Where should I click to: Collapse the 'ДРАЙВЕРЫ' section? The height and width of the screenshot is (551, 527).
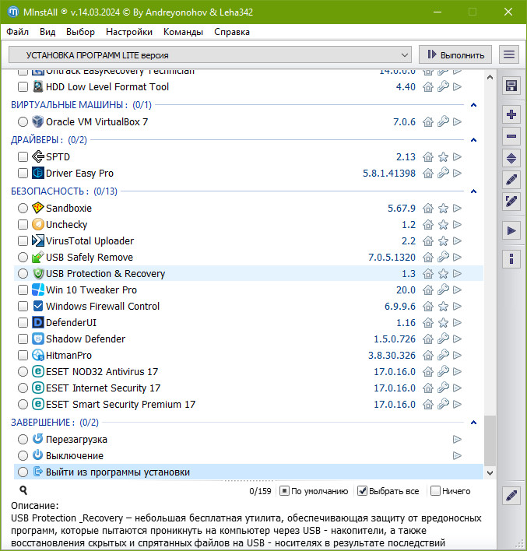pos(473,140)
